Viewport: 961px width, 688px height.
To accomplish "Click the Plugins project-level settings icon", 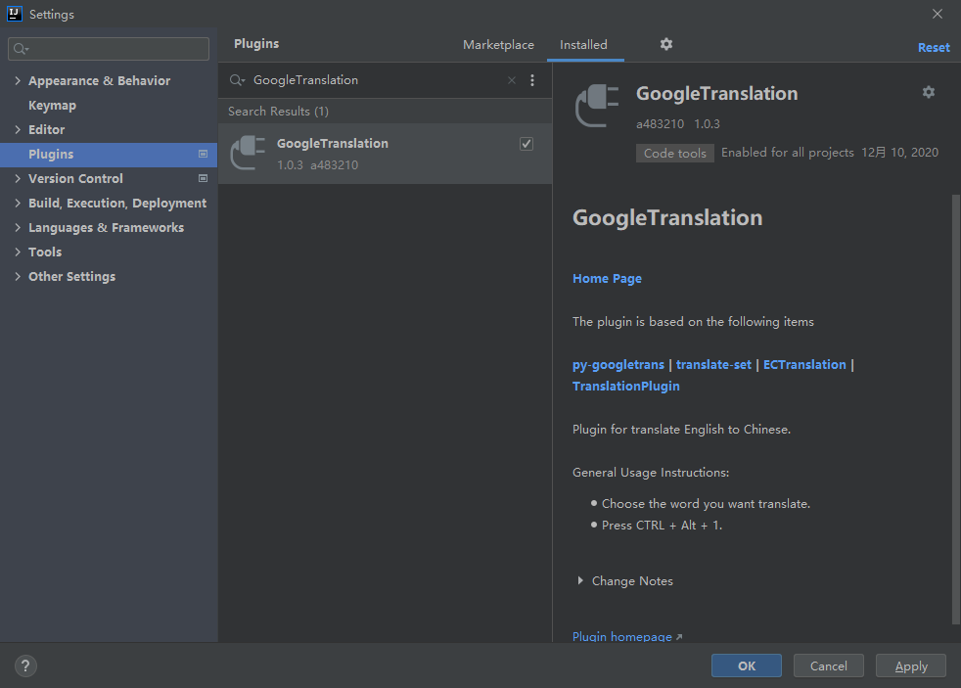I will [204, 154].
